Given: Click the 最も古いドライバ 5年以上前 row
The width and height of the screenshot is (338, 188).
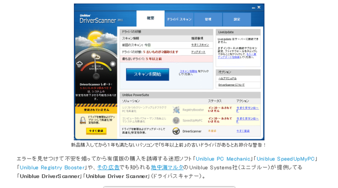Looking at the screenshot, I should click(x=166, y=59).
